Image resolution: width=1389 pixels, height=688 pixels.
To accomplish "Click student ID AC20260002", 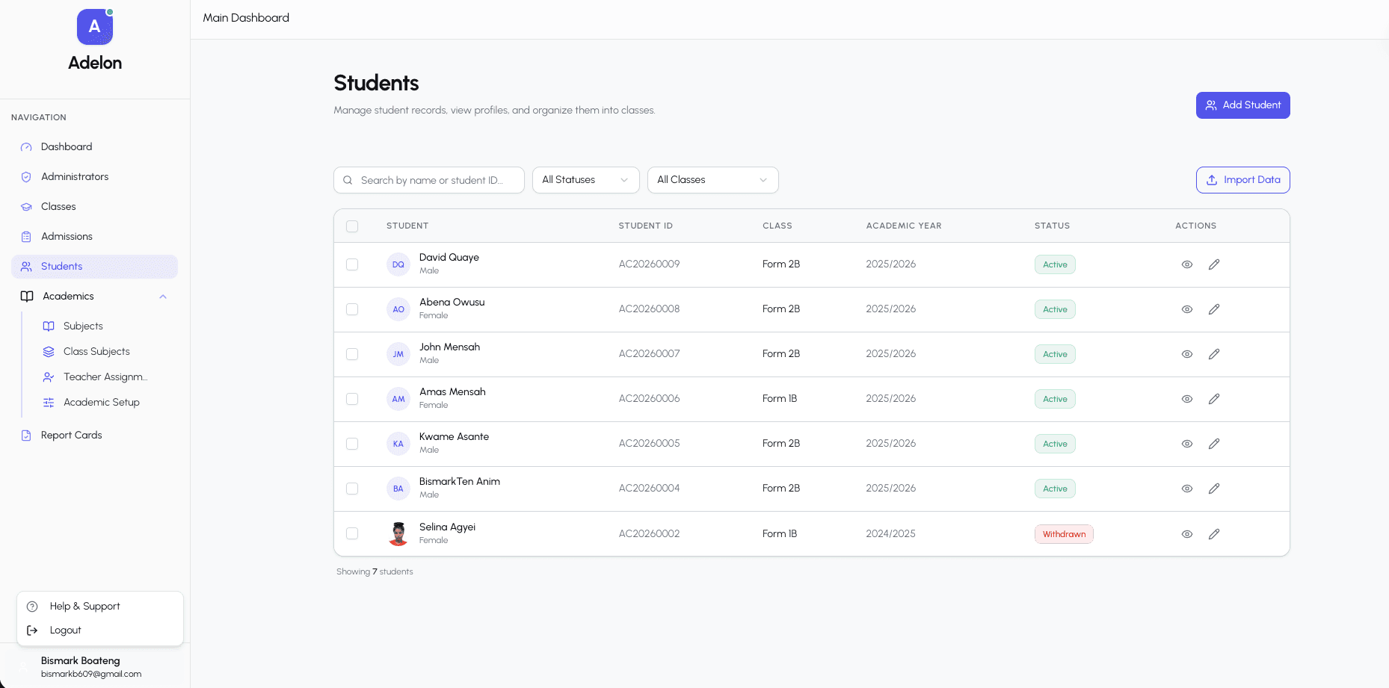I will (649, 534).
